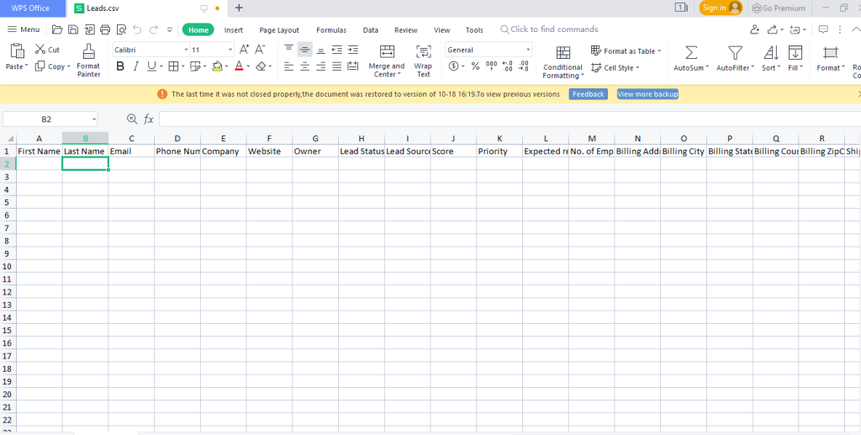The height and width of the screenshot is (435, 861).
Task: Justify text in the cell
Action: pyautogui.click(x=337, y=66)
